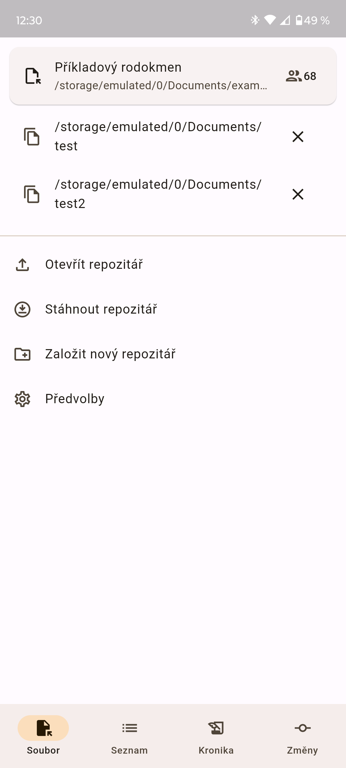This screenshot has width=346, height=768.
Task: Click the download icon for Stáhnout repozitář
Action: [22, 309]
